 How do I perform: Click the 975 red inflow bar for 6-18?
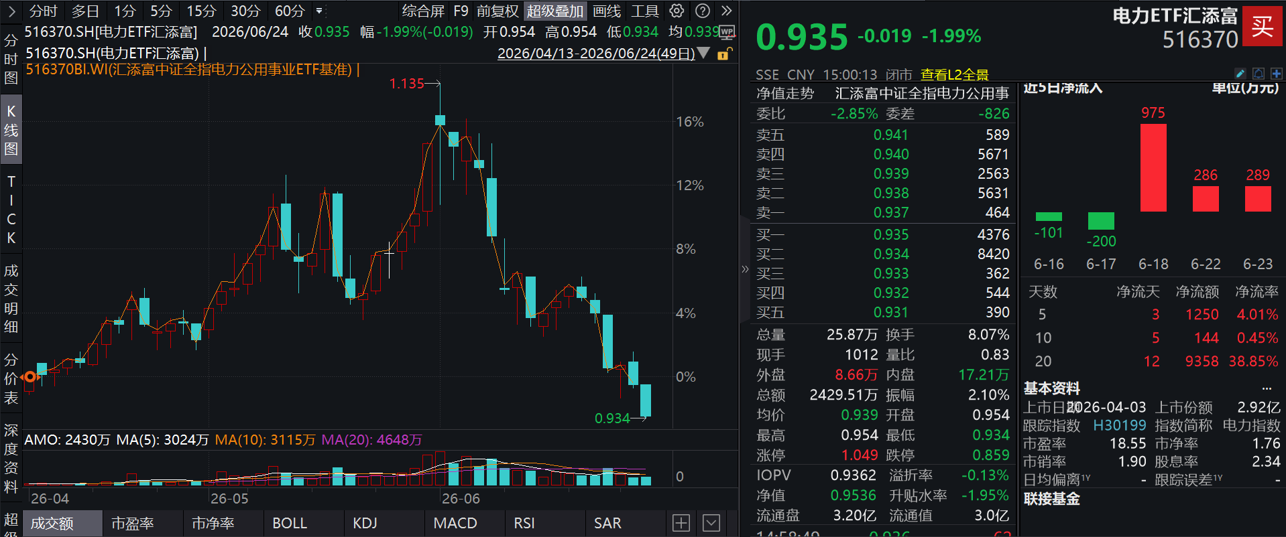tap(1153, 167)
